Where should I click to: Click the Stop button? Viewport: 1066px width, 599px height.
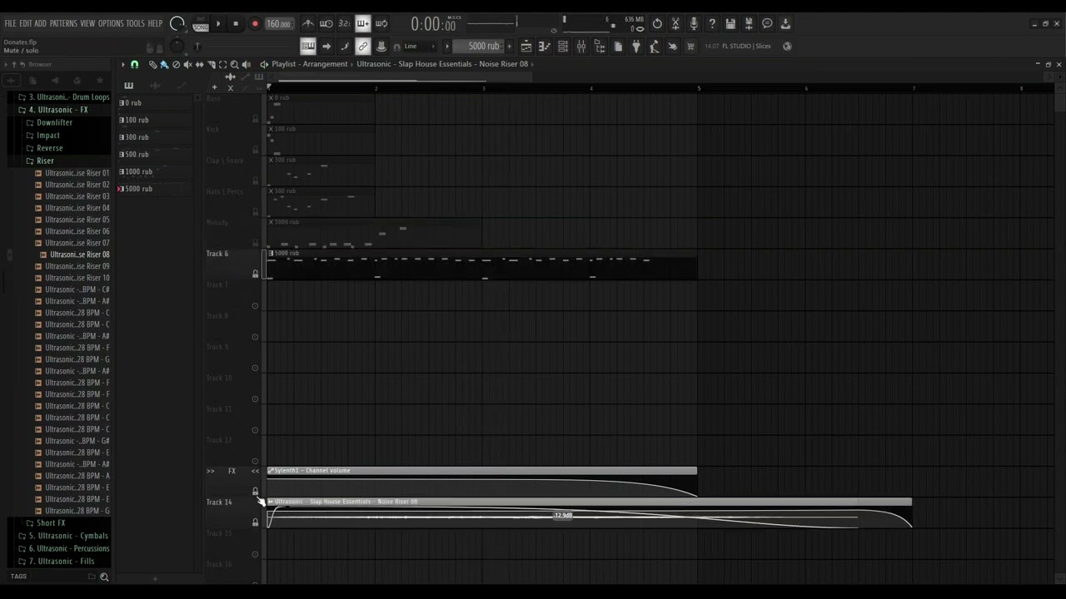(236, 23)
